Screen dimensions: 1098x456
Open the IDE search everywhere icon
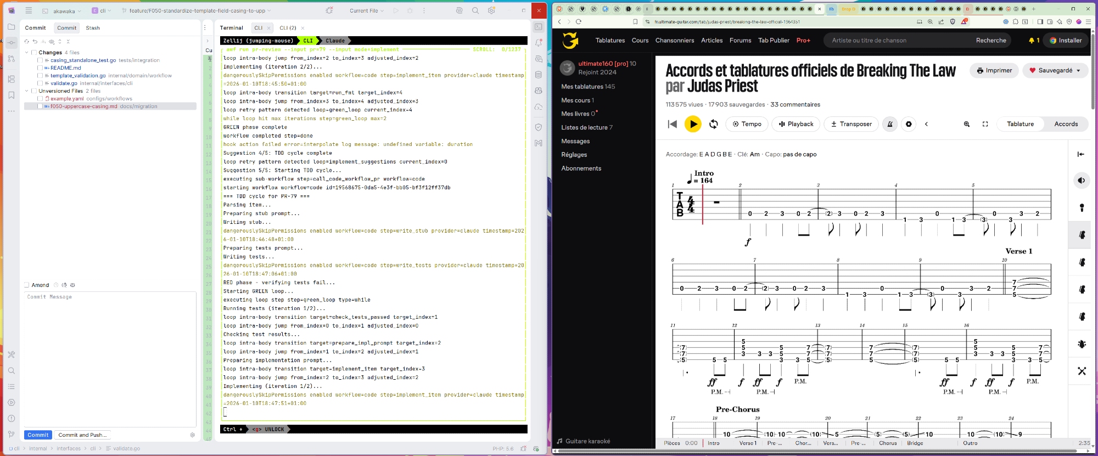475,10
